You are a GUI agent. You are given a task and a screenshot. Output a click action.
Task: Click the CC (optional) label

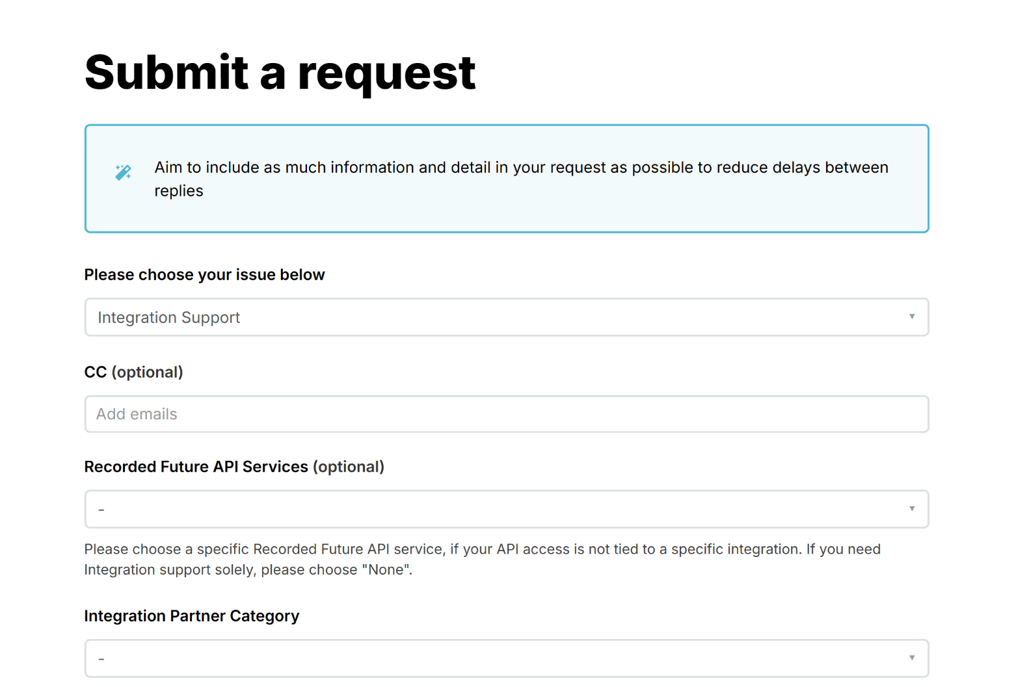(x=133, y=372)
